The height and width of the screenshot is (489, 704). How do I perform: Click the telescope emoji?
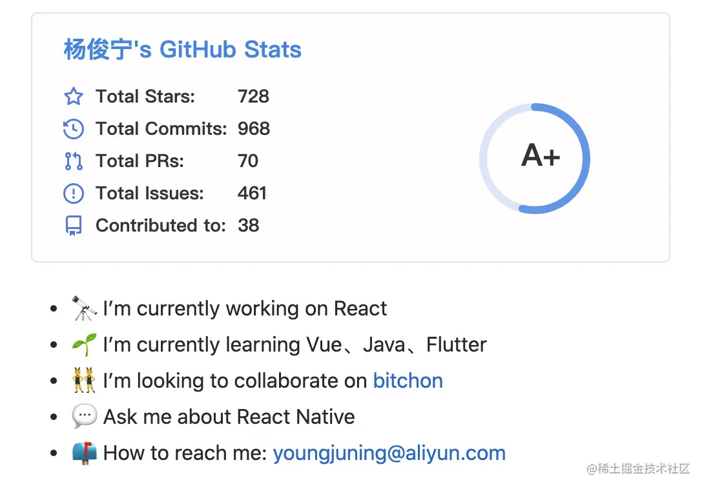point(84,308)
